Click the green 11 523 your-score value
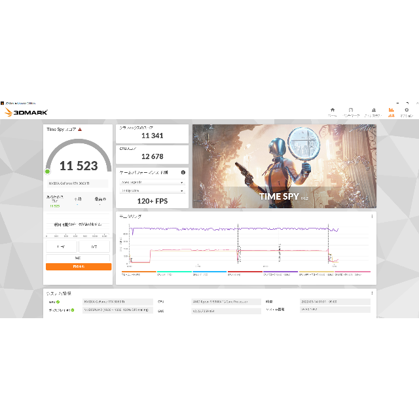Viewport: 419px width, 419px height. click(x=55, y=206)
